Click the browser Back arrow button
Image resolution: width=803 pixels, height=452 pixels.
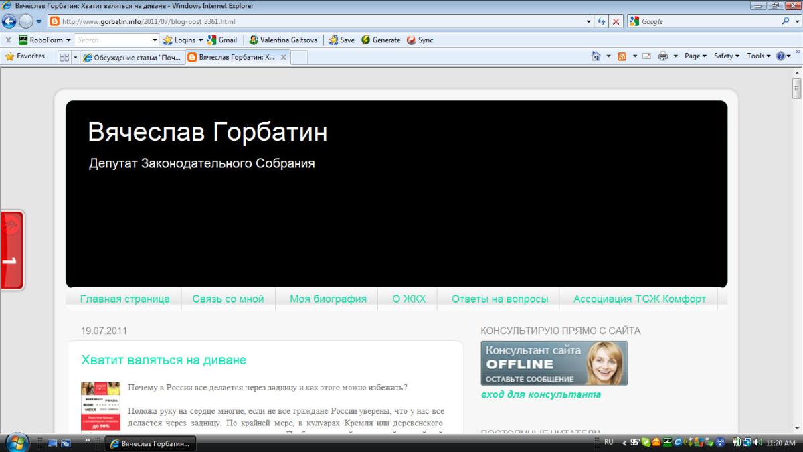click(x=9, y=21)
